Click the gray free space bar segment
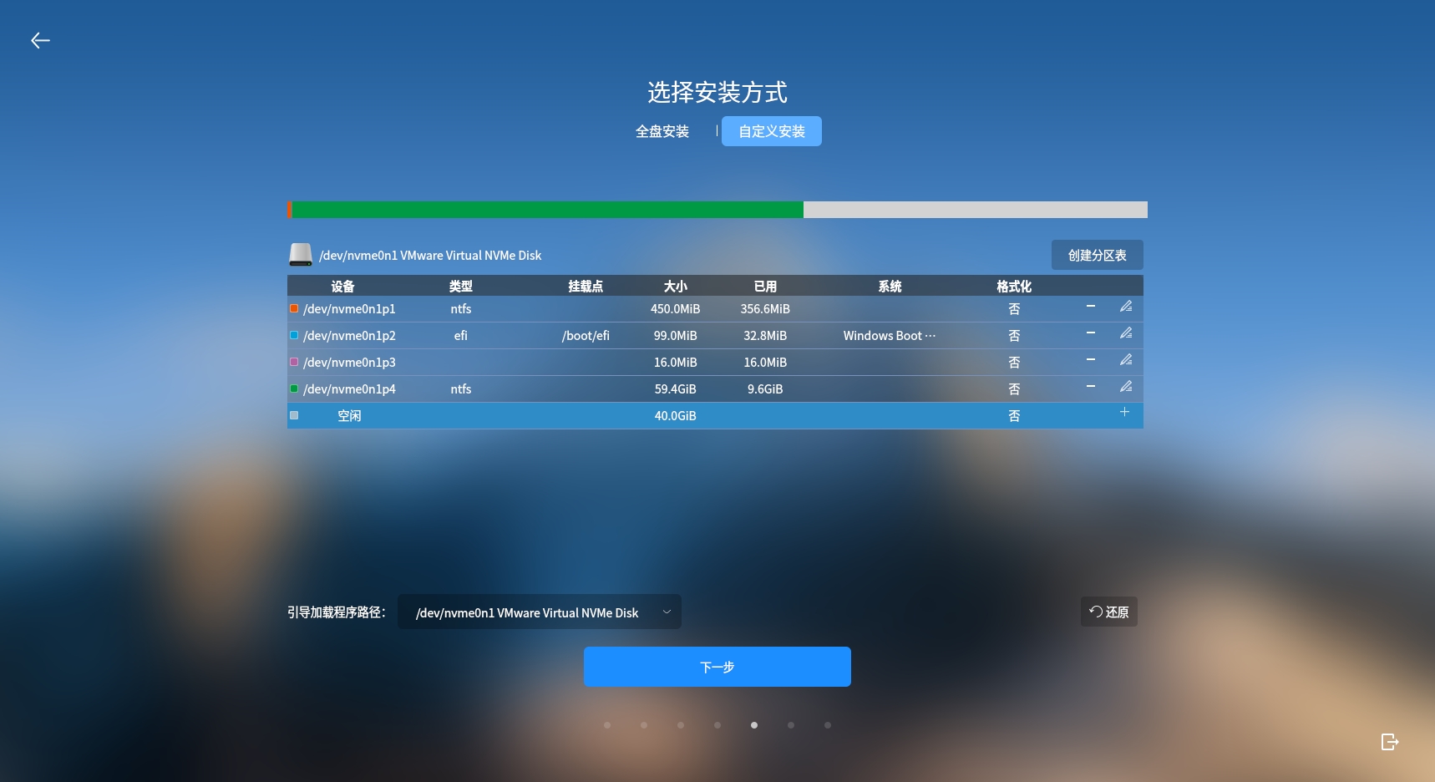The height and width of the screenshot is (782, 1435). pos(975,210)
